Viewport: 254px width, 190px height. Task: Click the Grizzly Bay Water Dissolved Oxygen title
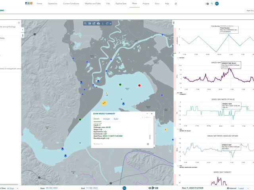point(223,136)
